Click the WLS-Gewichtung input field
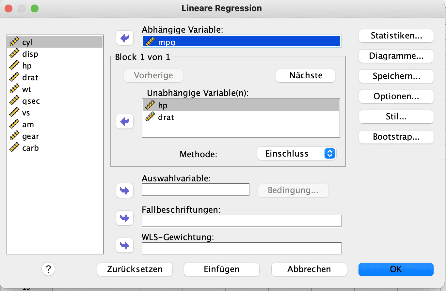 [241, 248]
